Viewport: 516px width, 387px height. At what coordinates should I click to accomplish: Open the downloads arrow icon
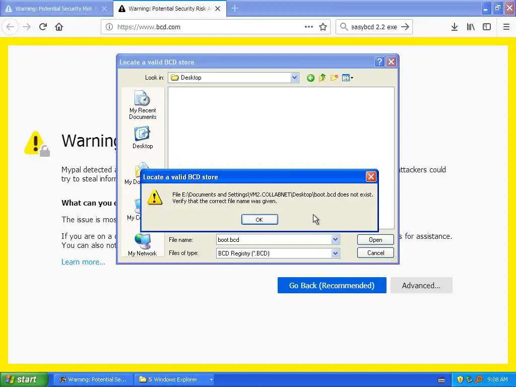(x=455, y=27)
